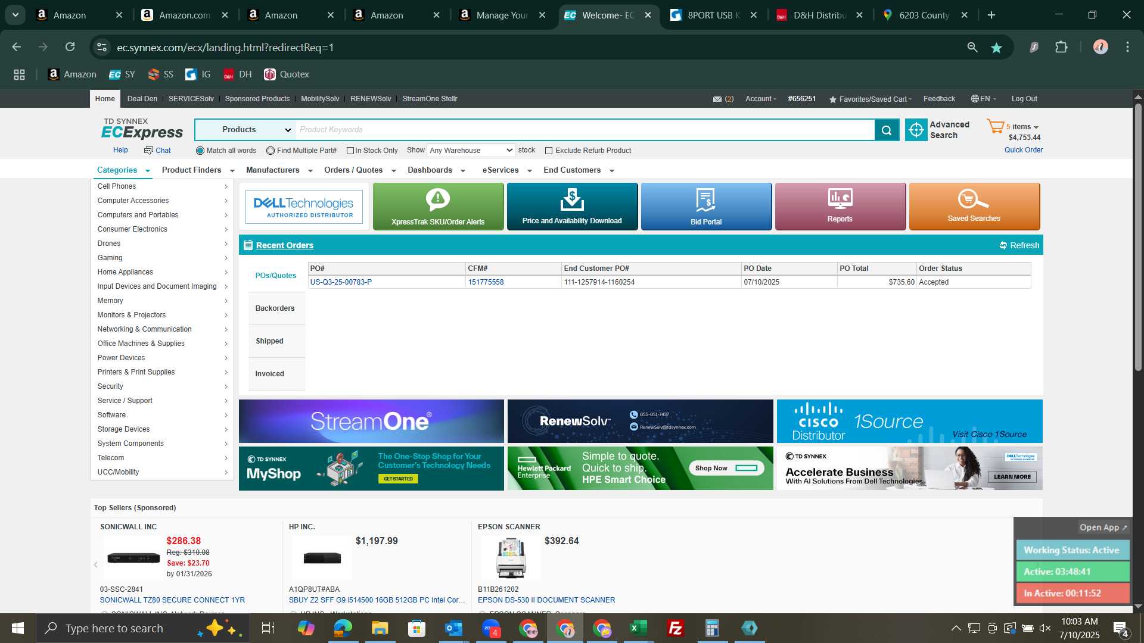1144x643 pixels.
Task: Open File Explorer from the taskbar
Action: click(380, 628)
